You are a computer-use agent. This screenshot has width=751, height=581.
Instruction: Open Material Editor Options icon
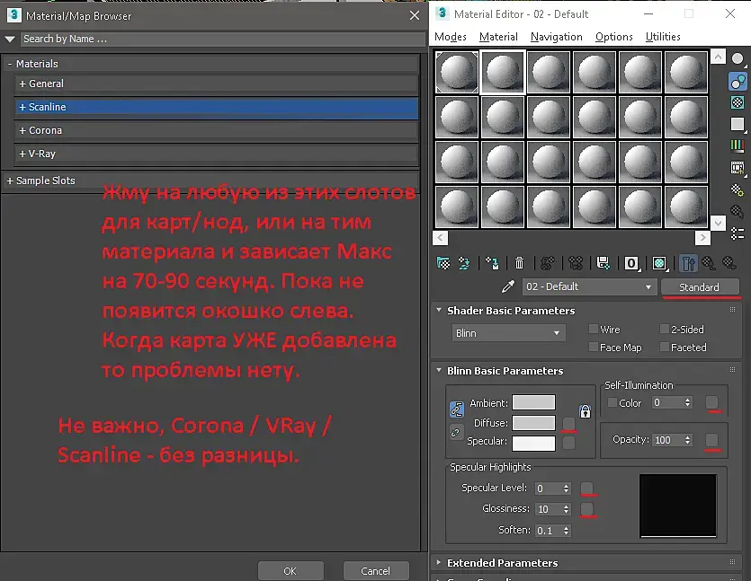pos(738,189)
